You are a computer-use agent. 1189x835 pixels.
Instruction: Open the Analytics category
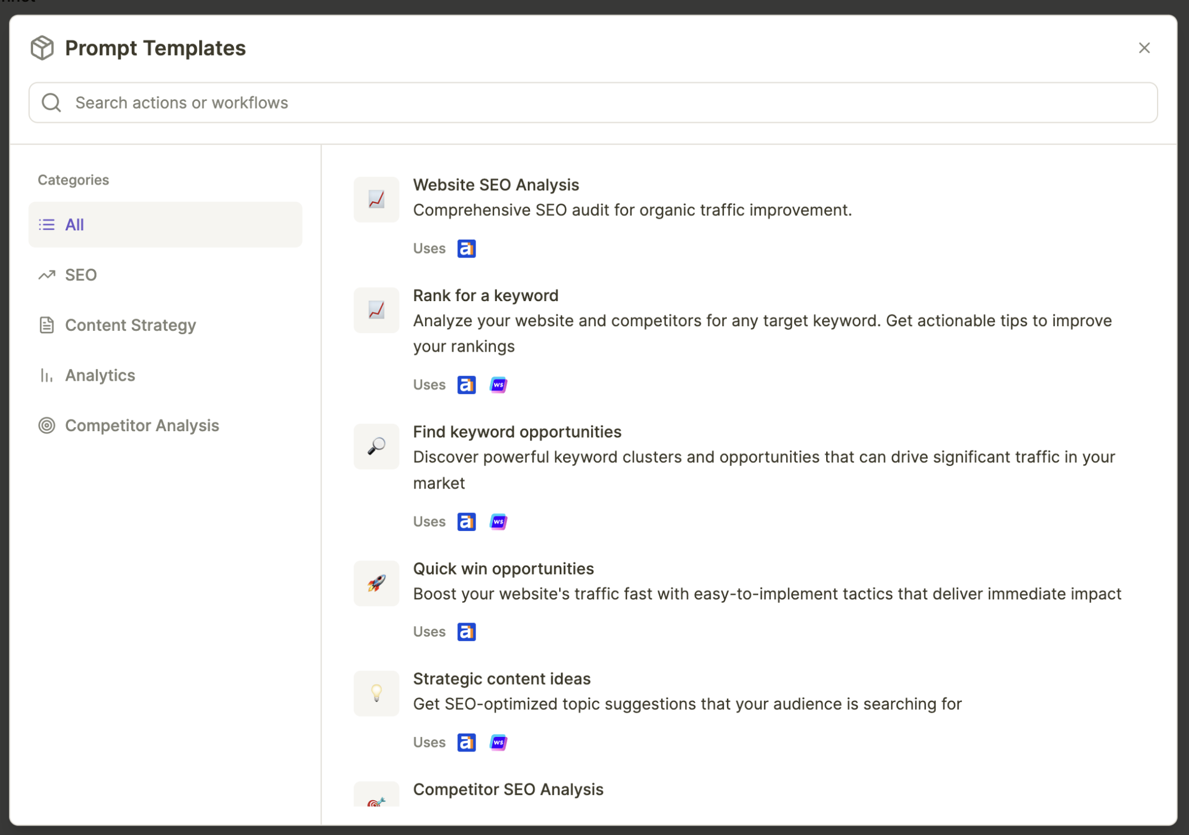coord(100,375)
